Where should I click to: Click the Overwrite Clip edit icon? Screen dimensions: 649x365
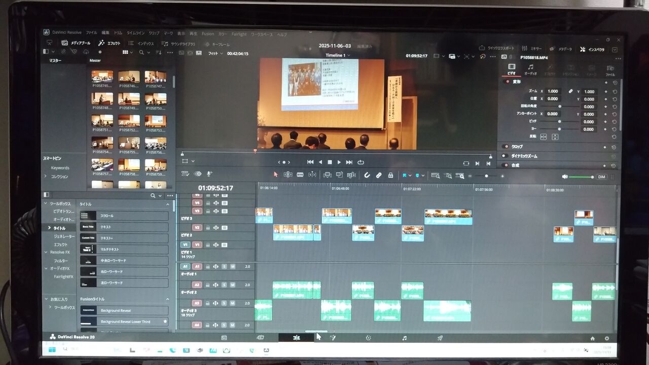pos(339,175)
